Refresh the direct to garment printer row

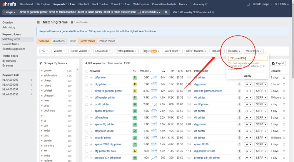(284, 91)
